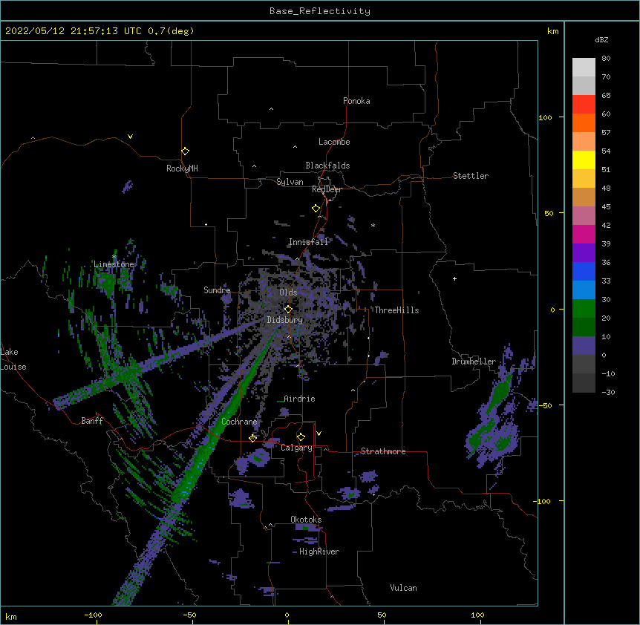The width and height of the screenshot is (640, 625).
Task: Click the Ponoka city label
Action: [x=356, y=101]
